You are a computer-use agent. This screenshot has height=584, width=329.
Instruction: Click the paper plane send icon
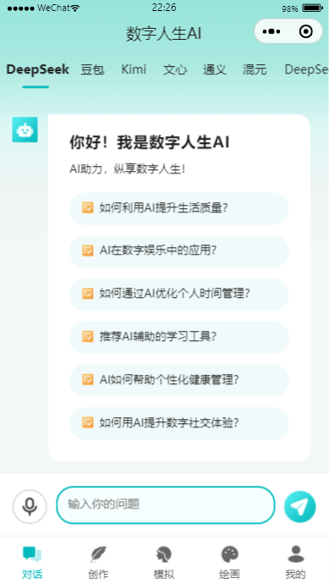[300, 506]
